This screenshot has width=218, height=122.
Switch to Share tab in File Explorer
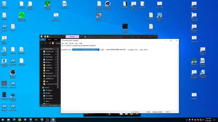(x=56, y=40)
